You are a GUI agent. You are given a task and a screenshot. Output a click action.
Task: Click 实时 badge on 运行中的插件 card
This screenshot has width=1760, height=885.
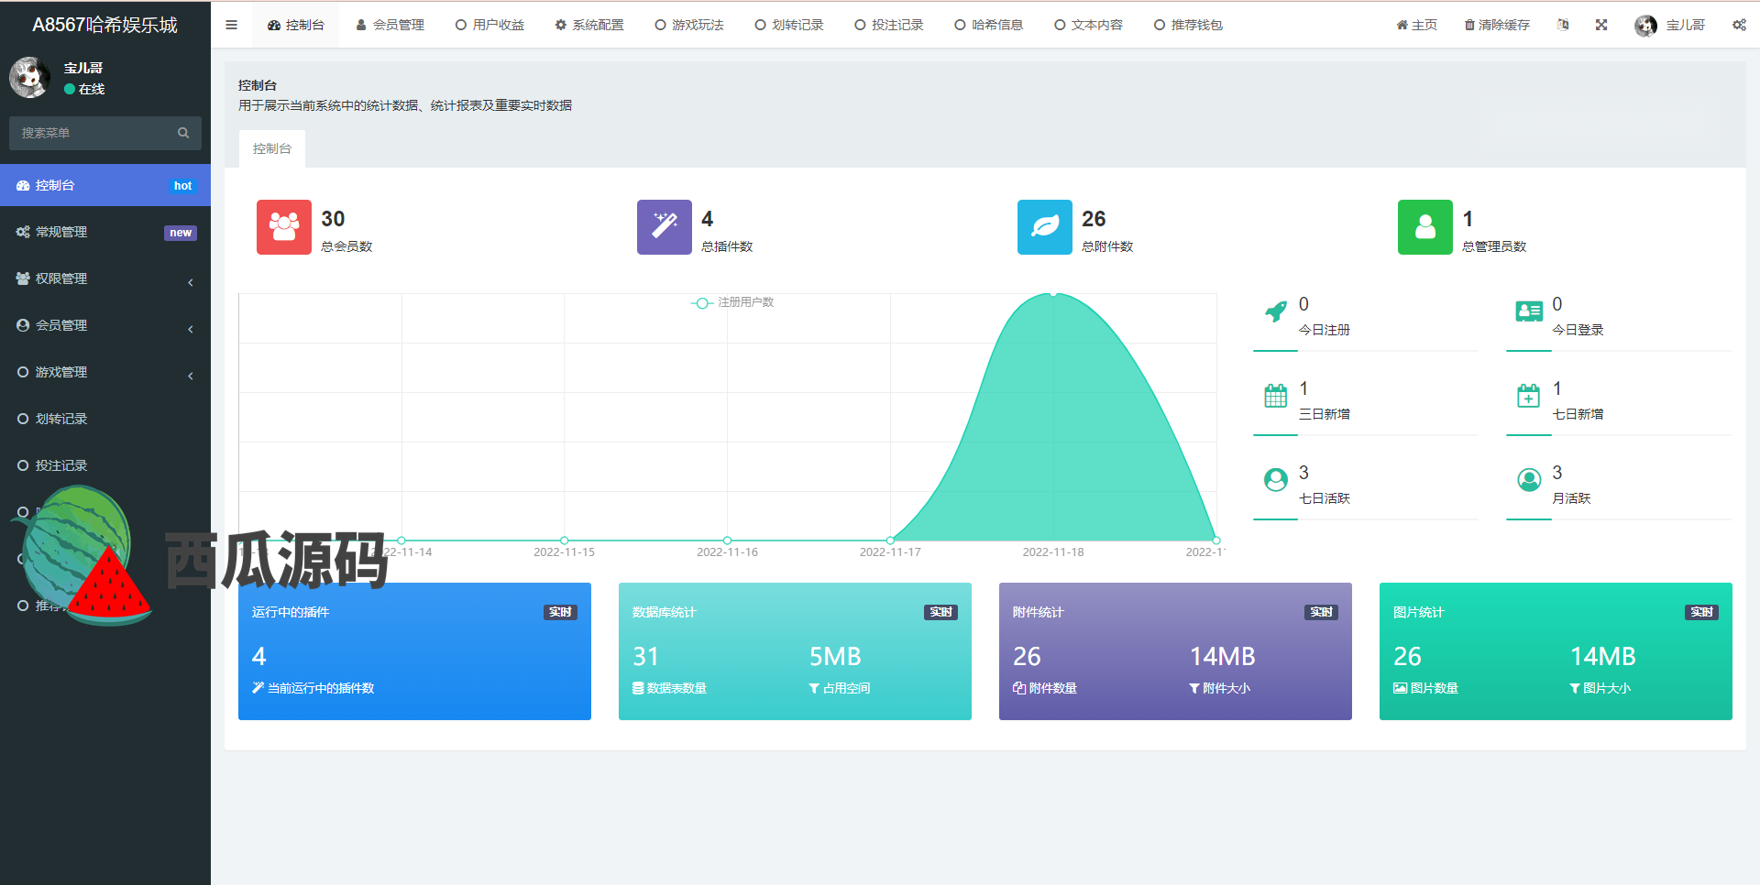pos(561,612)
